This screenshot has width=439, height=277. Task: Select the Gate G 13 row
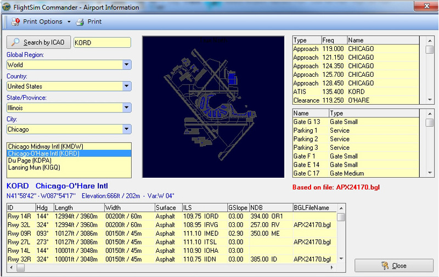coord(356,122)
